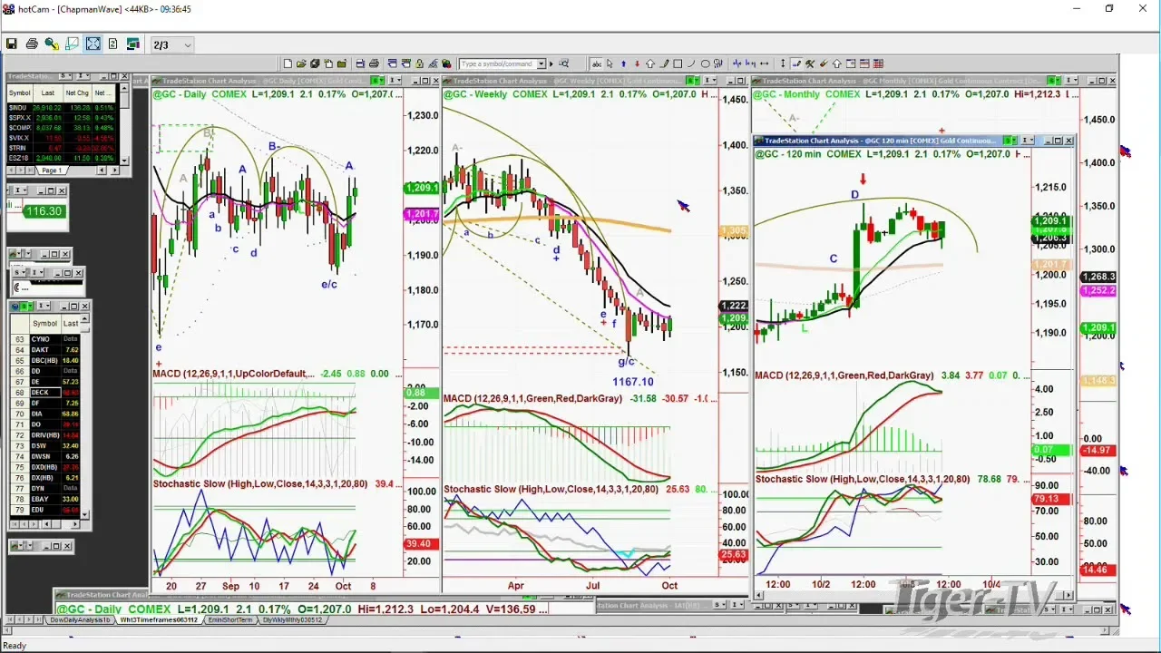
Task: Select the red down-arrow drawing tool
Action: (637, 63)
